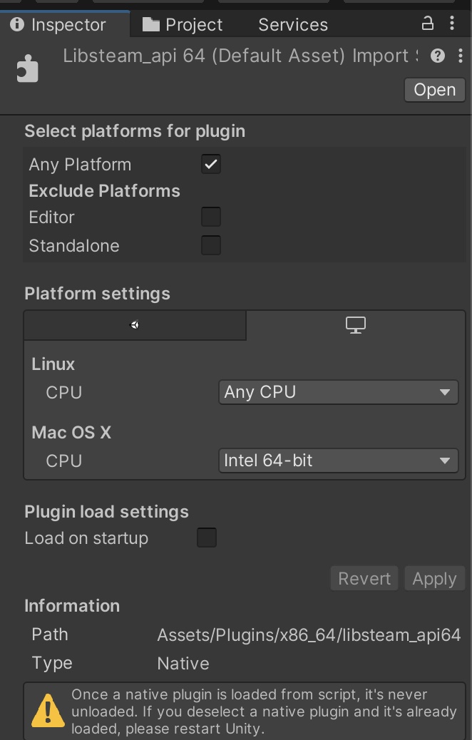Click the Revert button
472x740 pixels.
(x=364, y=579)
